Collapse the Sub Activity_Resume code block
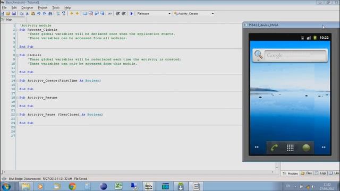This screenshot has height=191, width=340. click(x=18, y=98)
